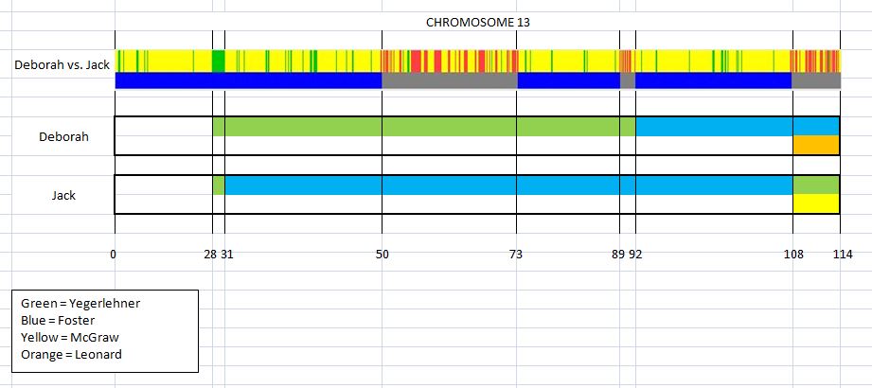872x388 pixels.
Task: Click the axis position label 50
Action: pyautogui.click(x=382, y=254)
